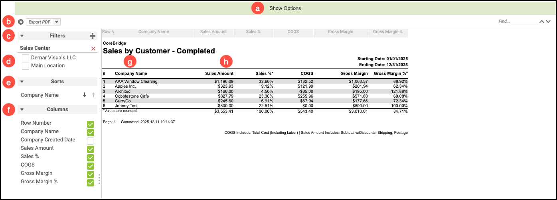This screenshot has height=200, width=557.
Task: Select the CurryCo company row
Action: pyautogui.click(x=255, y=101)
